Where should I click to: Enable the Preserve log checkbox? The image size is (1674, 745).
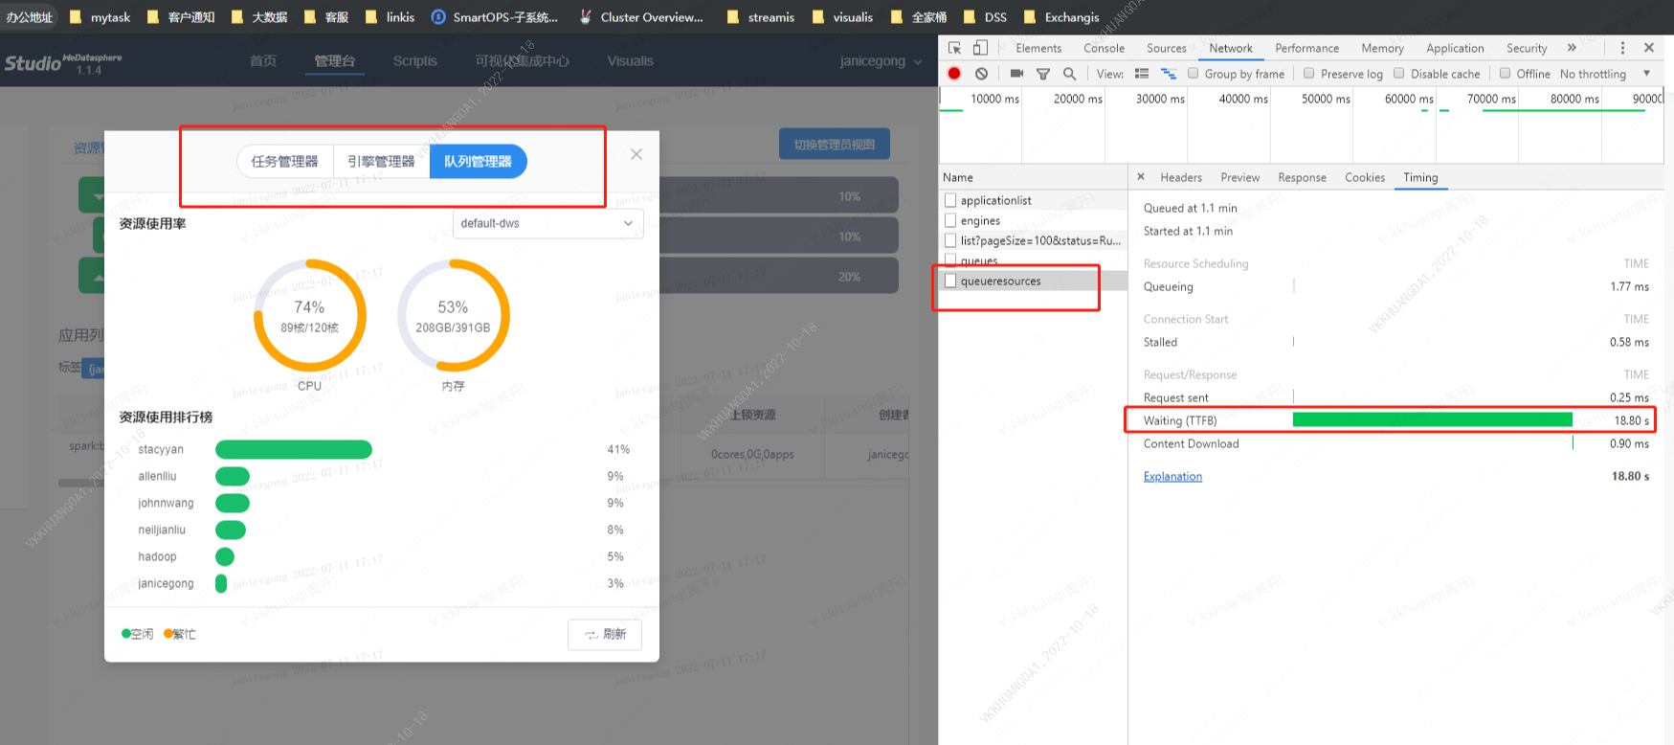point(1308,73)
